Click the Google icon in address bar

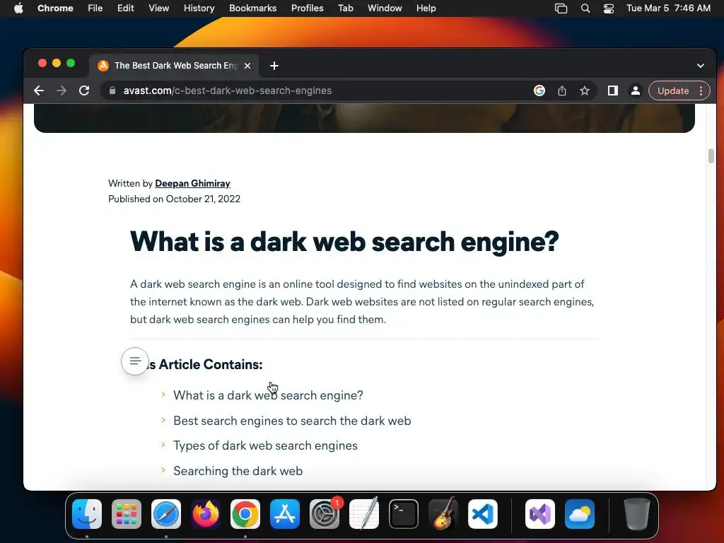point(539,90)
